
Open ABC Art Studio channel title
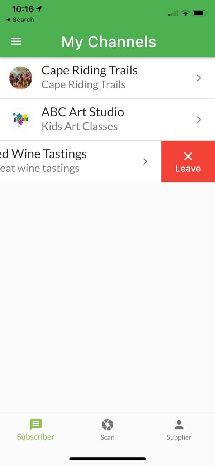coord(83,112)
